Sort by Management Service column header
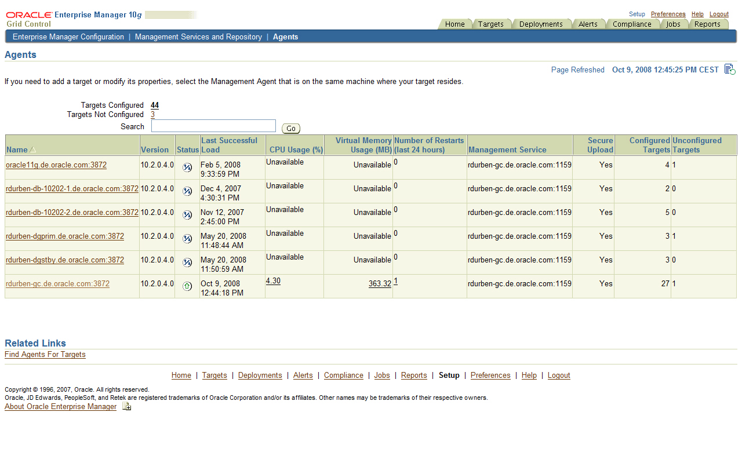This screenshot has width=742, height=463. coord(507,150)
